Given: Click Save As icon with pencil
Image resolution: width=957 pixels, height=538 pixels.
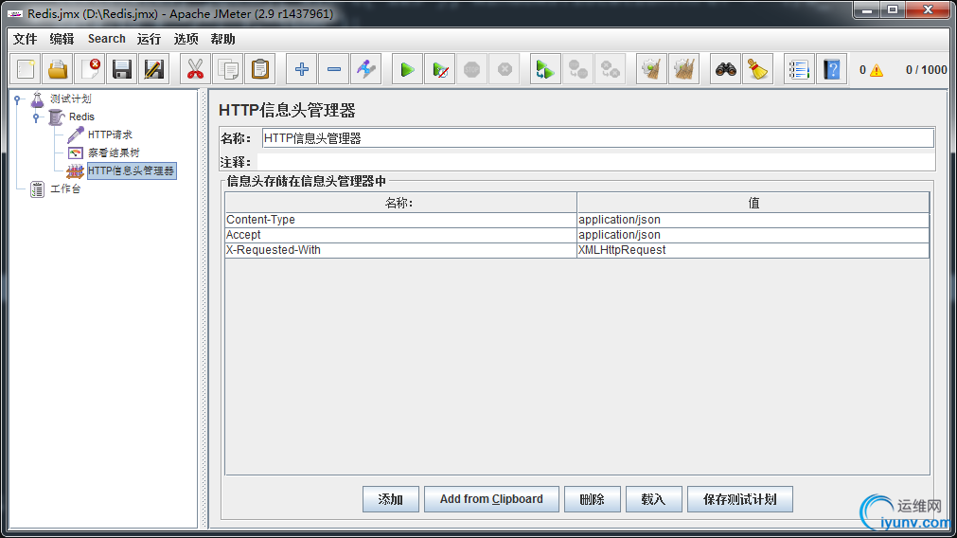Looking at the screenshot, I should (153, 69).
